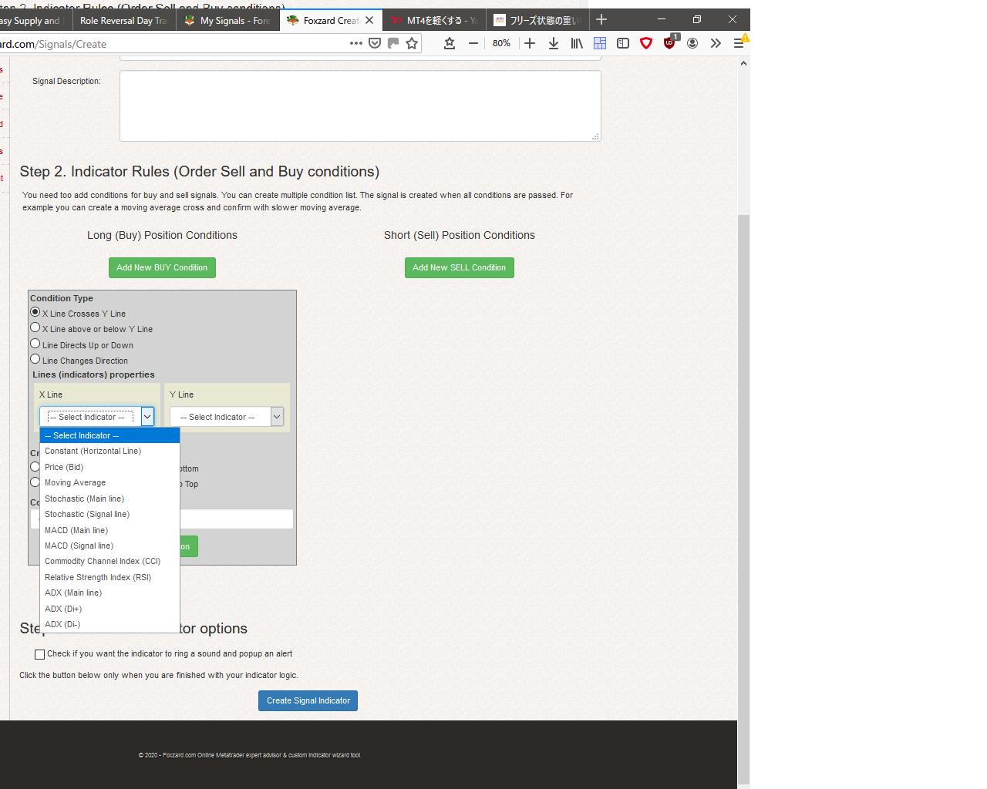The height and width of the screenshot is (789, 987).
Task: Switch to the Role Reversal Day tab
Action: tap(123, 19)
